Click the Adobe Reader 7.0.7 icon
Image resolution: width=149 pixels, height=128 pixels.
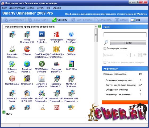pyautogui.click(x=56, y=34)
